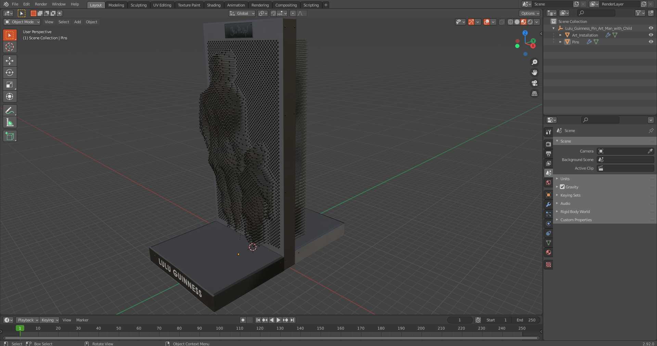The image size is (657, 346).
Task: Toggle the camera view icon
Action: tap(534, 83)
